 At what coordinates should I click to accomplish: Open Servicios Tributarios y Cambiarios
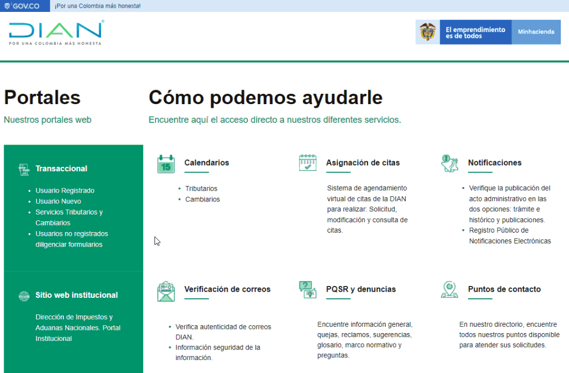[x=69, y=218]
